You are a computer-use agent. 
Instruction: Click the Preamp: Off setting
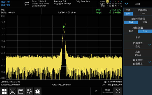point(60,1)
